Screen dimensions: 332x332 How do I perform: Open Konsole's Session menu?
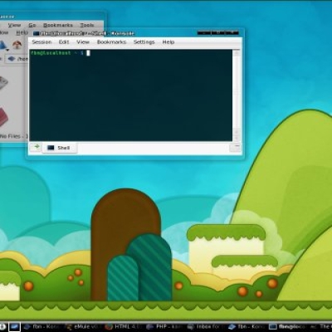pos(41,42)
